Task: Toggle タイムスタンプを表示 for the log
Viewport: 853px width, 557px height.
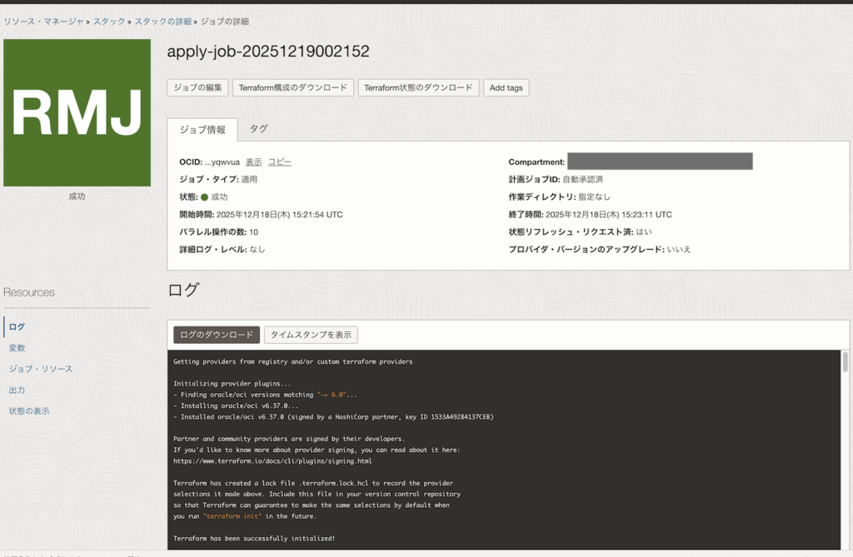Action: coord(311,335)
